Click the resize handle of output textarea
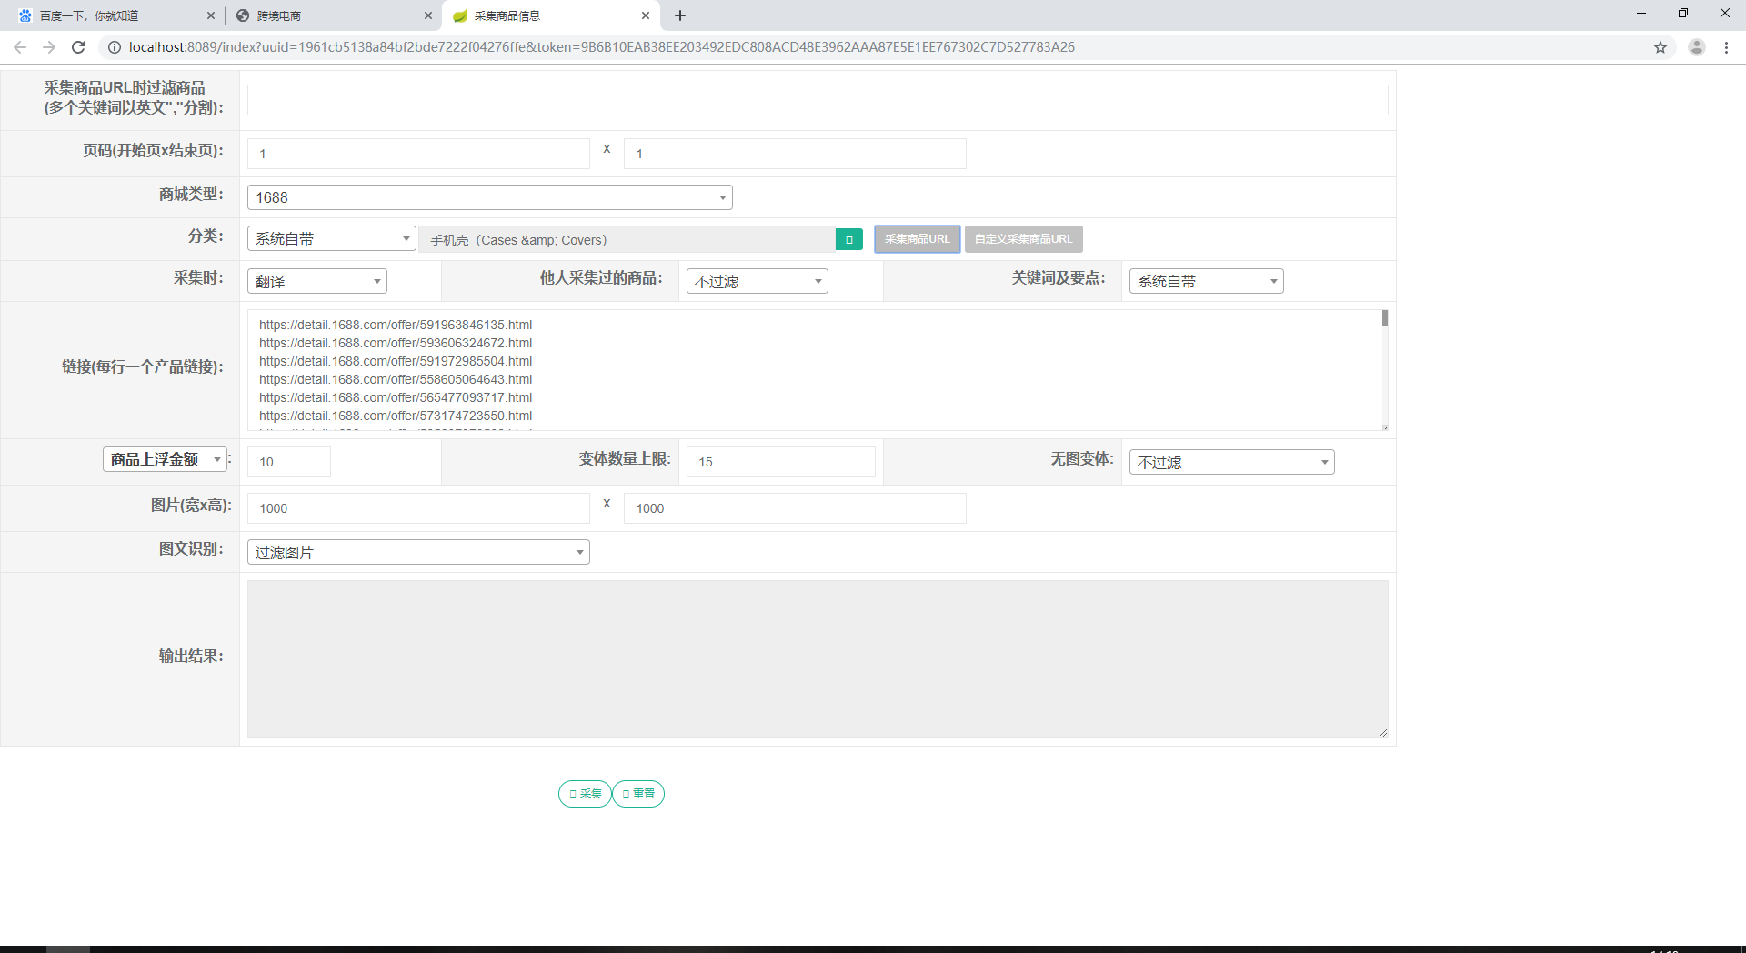Screen dimensions: 1746x953 (x=1382, y=733)
